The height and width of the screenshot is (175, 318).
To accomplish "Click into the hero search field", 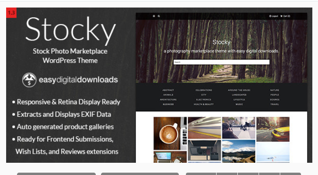I will pyautogui.click(x=221, y=62).
